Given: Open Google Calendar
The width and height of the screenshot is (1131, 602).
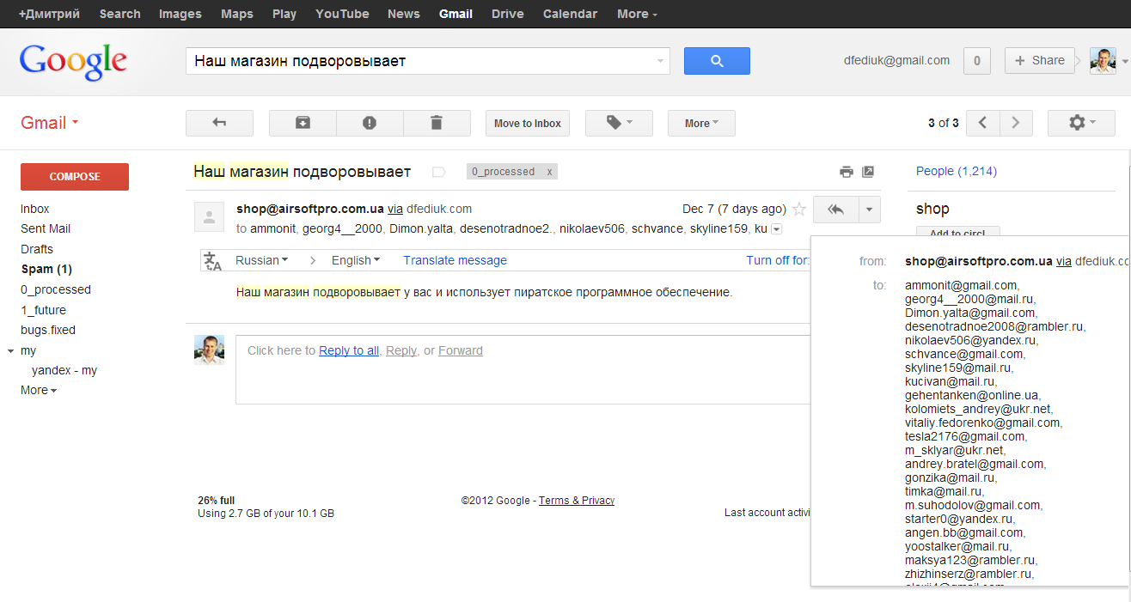Looking at the screenshot, I should point(571,14).
